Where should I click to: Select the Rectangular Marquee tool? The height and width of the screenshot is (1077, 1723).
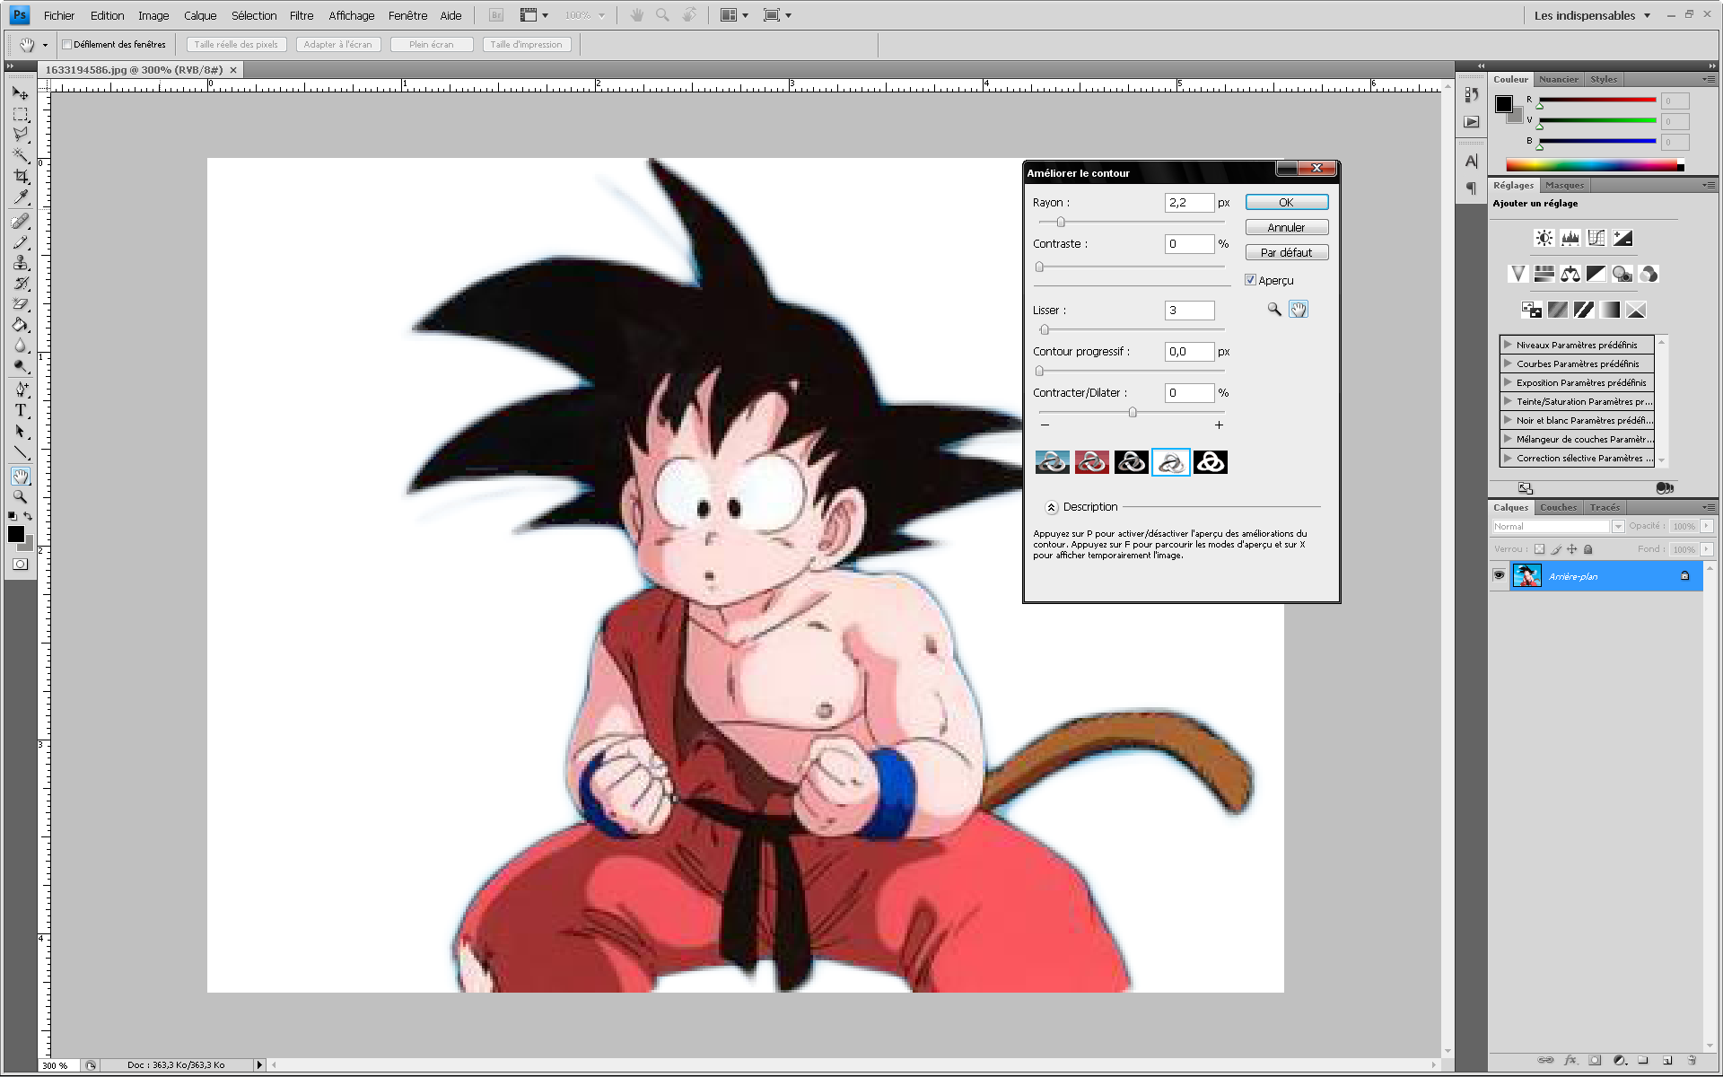20,115
